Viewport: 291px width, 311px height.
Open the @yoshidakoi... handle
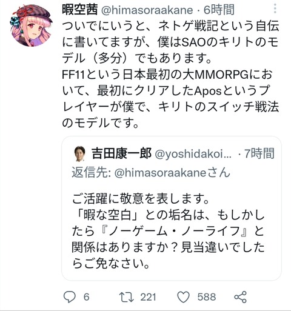[193, 154]
